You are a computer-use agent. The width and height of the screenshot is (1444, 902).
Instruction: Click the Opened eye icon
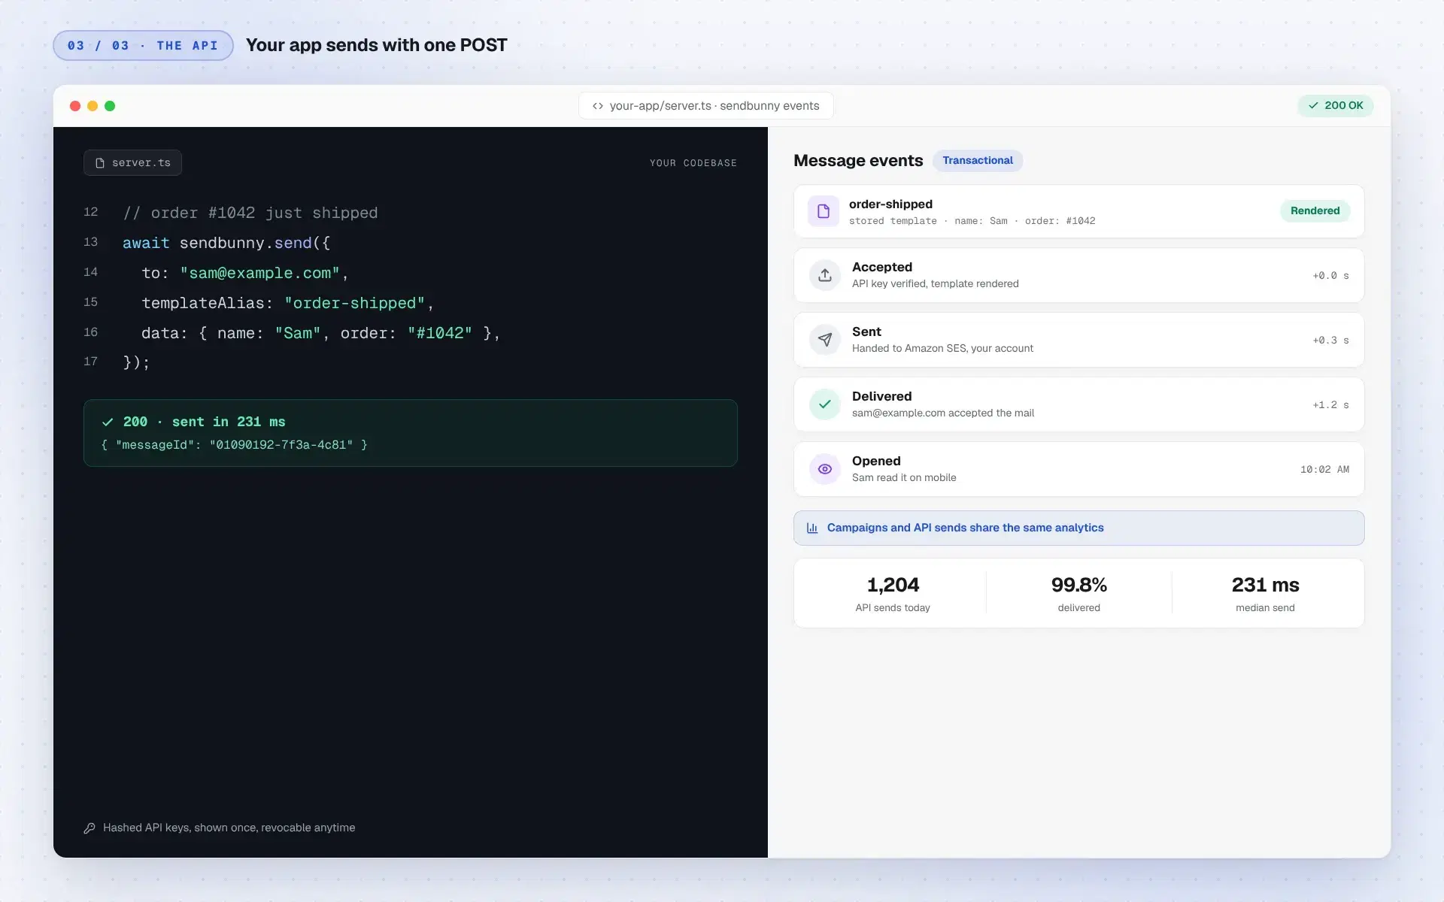tap(825, 469)
